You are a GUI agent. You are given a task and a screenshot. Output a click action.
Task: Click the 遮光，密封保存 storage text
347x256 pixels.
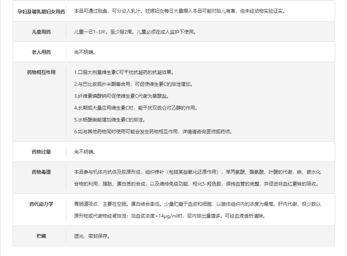tap(92, 236)
